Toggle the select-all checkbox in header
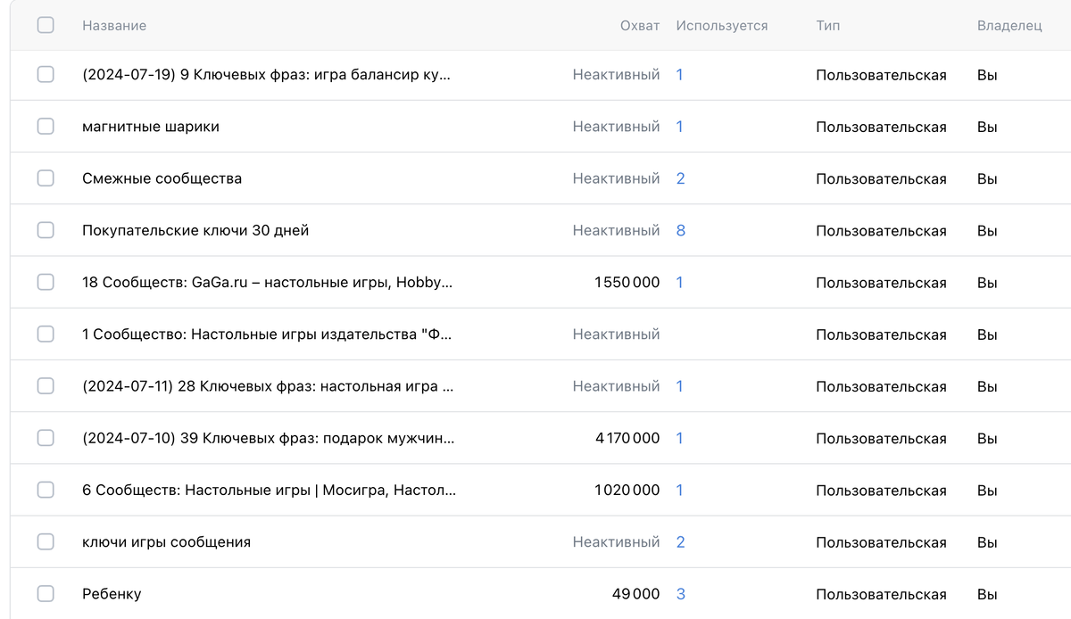1071x619 pixels. (x=46, y=25)
